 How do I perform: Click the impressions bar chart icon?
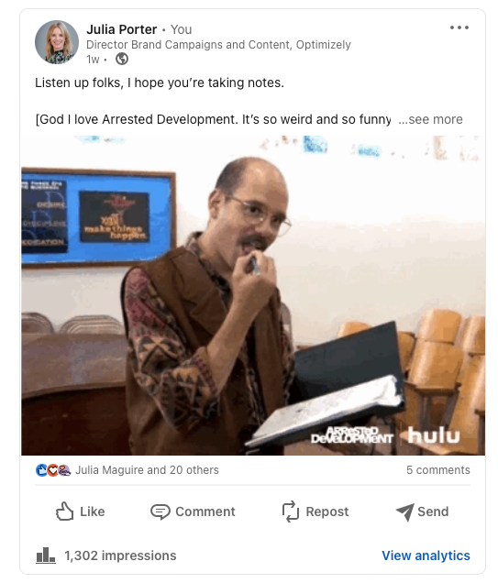point(46,555)
